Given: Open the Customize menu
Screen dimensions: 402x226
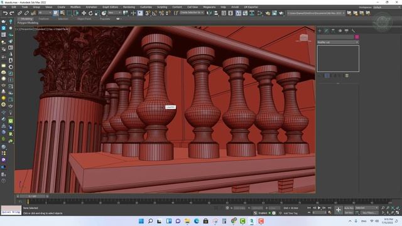Looking at the screenshot, I should (146, 7).
